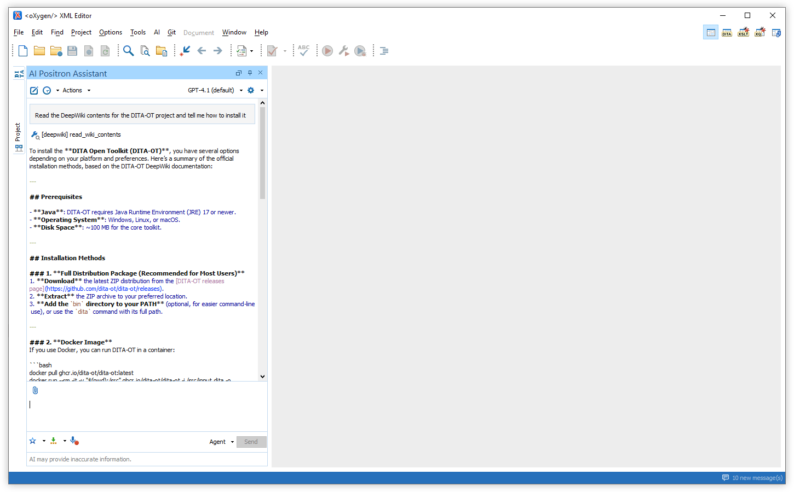Create a new document with New icon
Screen dimensions: 794x492
tap(22, 51)
